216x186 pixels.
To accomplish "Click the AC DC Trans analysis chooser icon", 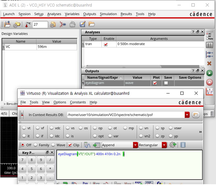I will coord(209,36).
